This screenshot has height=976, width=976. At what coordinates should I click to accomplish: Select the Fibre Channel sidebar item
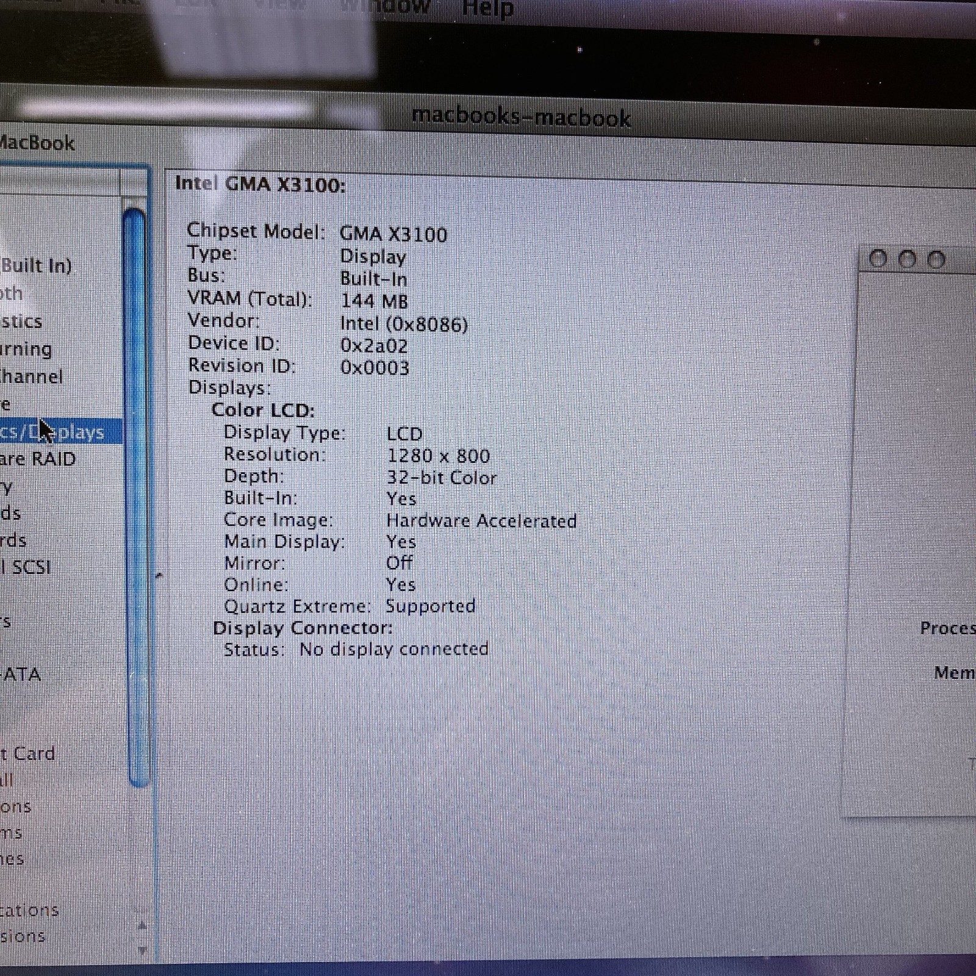(x=31, y=376)
